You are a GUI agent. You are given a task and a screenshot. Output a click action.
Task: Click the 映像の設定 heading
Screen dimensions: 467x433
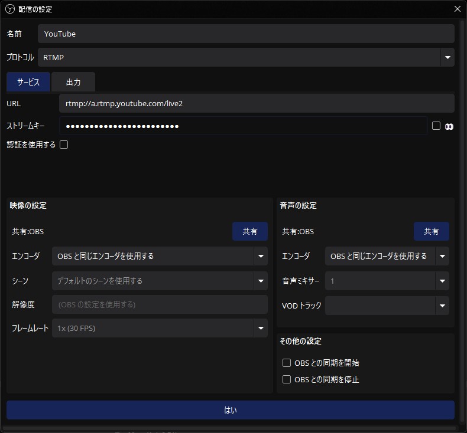tap(28, 205)
